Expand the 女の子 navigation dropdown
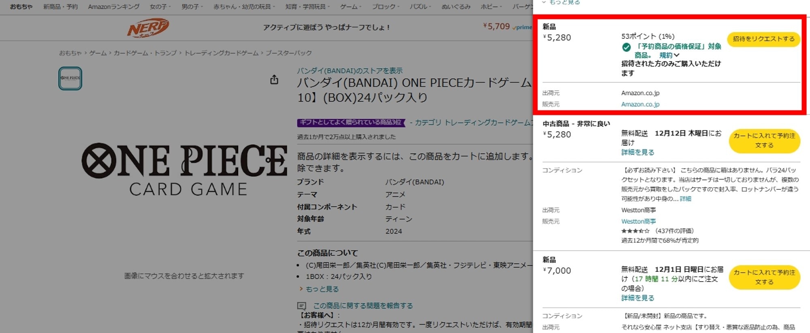The image size is (810, 333). point(160,6)
